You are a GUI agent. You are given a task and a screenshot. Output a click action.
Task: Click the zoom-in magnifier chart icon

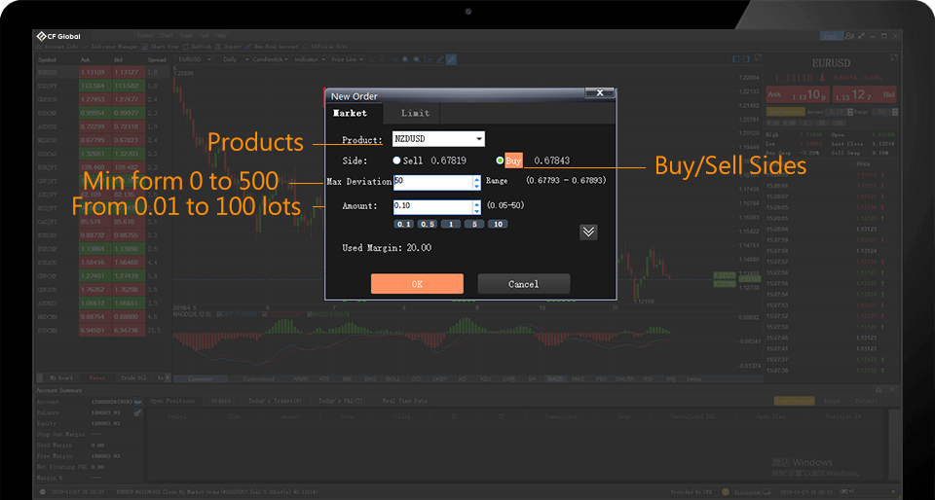tap(402, 59)
